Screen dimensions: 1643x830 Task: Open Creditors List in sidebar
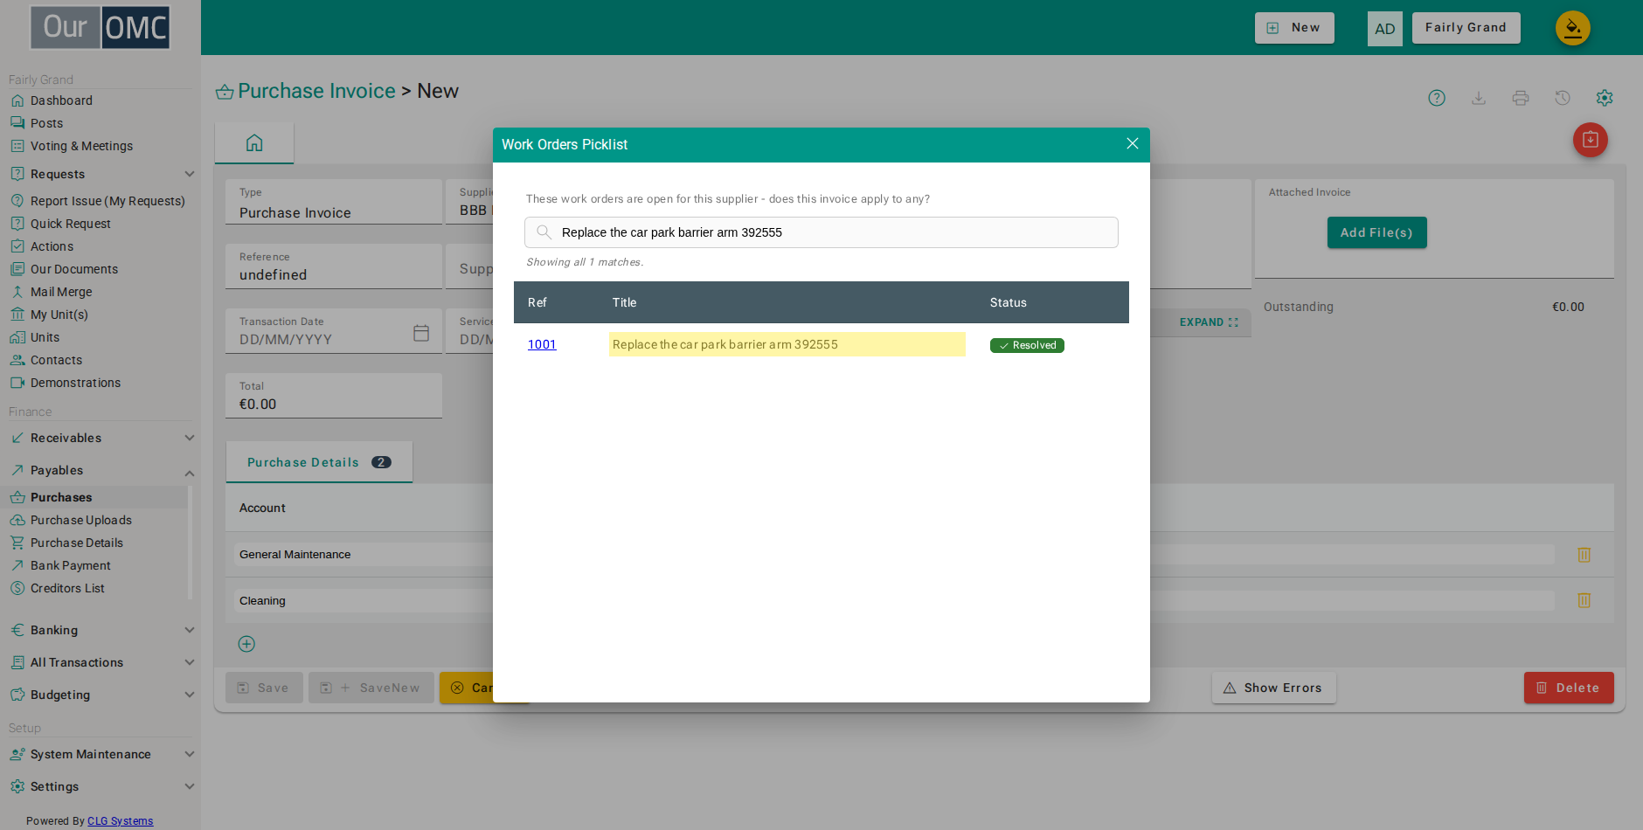[x=67, y=588]
